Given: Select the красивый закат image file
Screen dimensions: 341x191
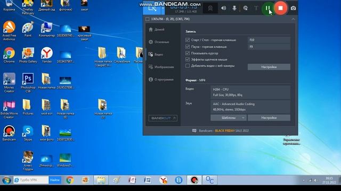Looking at the screenshot, I should point(84,33).
